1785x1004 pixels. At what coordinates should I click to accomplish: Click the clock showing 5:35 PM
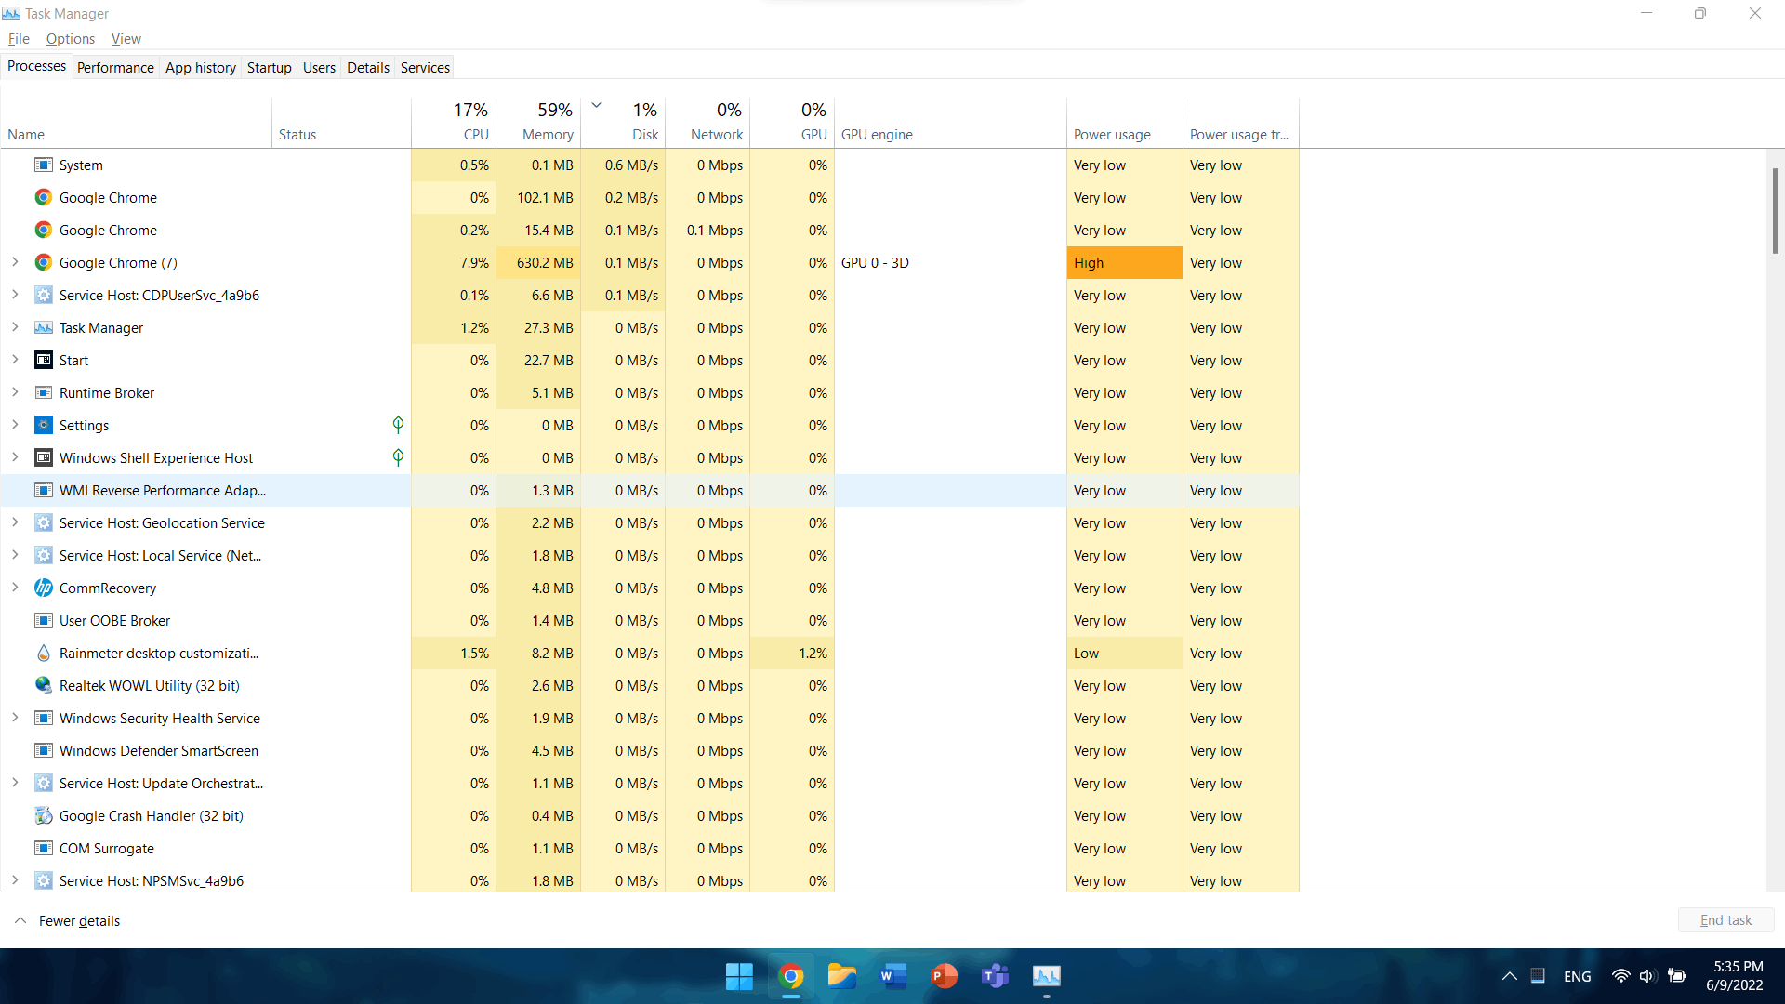point(1738,967)
